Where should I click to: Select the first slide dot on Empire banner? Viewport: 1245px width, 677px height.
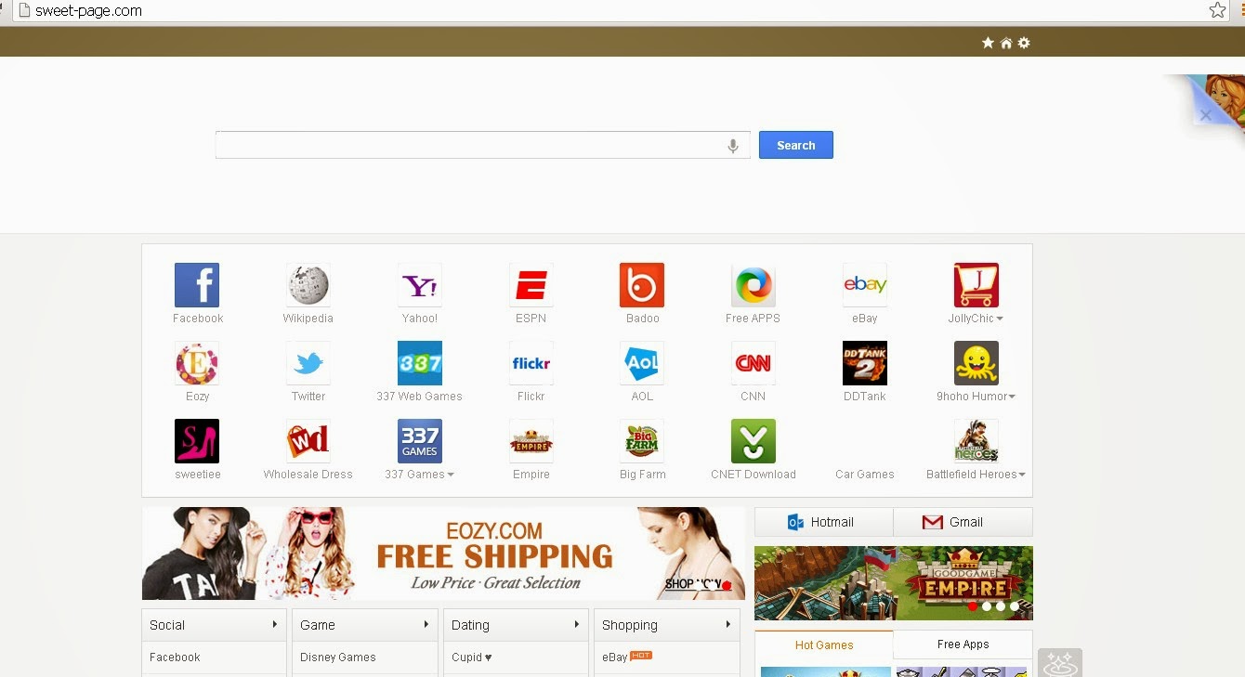coord(973,606)
